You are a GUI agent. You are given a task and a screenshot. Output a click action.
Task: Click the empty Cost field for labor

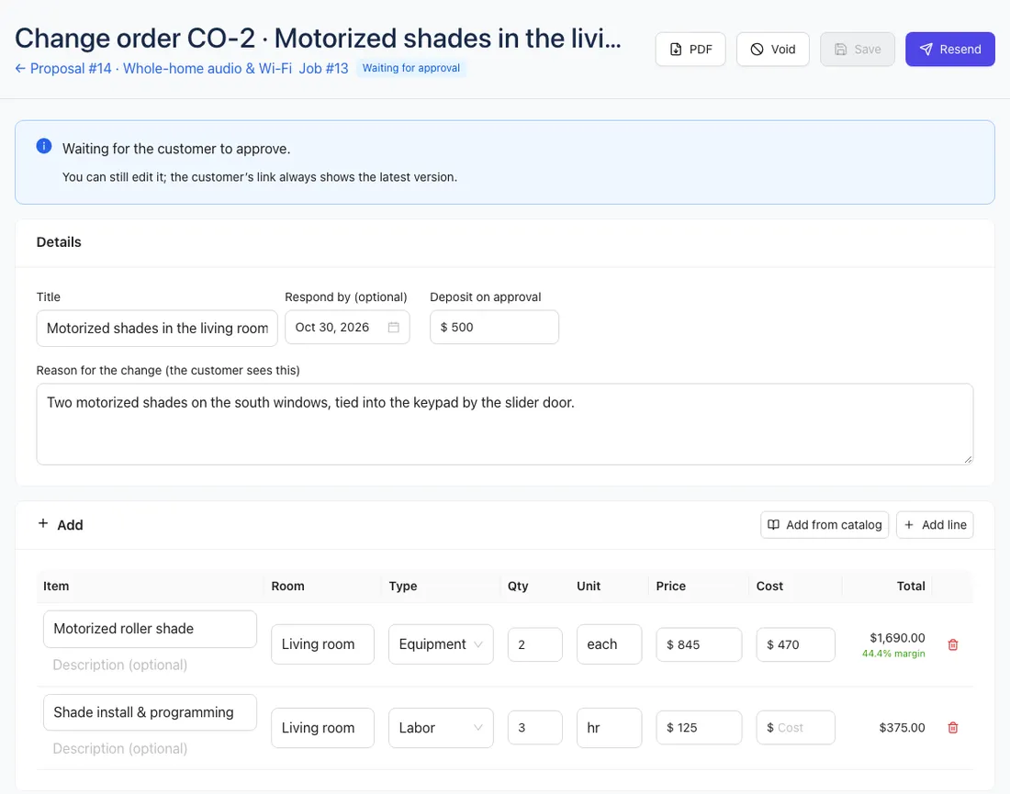795,728
